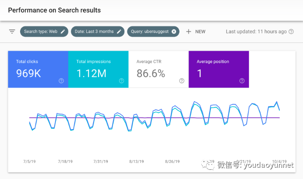Screen dimensions: 303x179
Task: Open help icon next to Last updated
Action: click(x=291, y=31)
